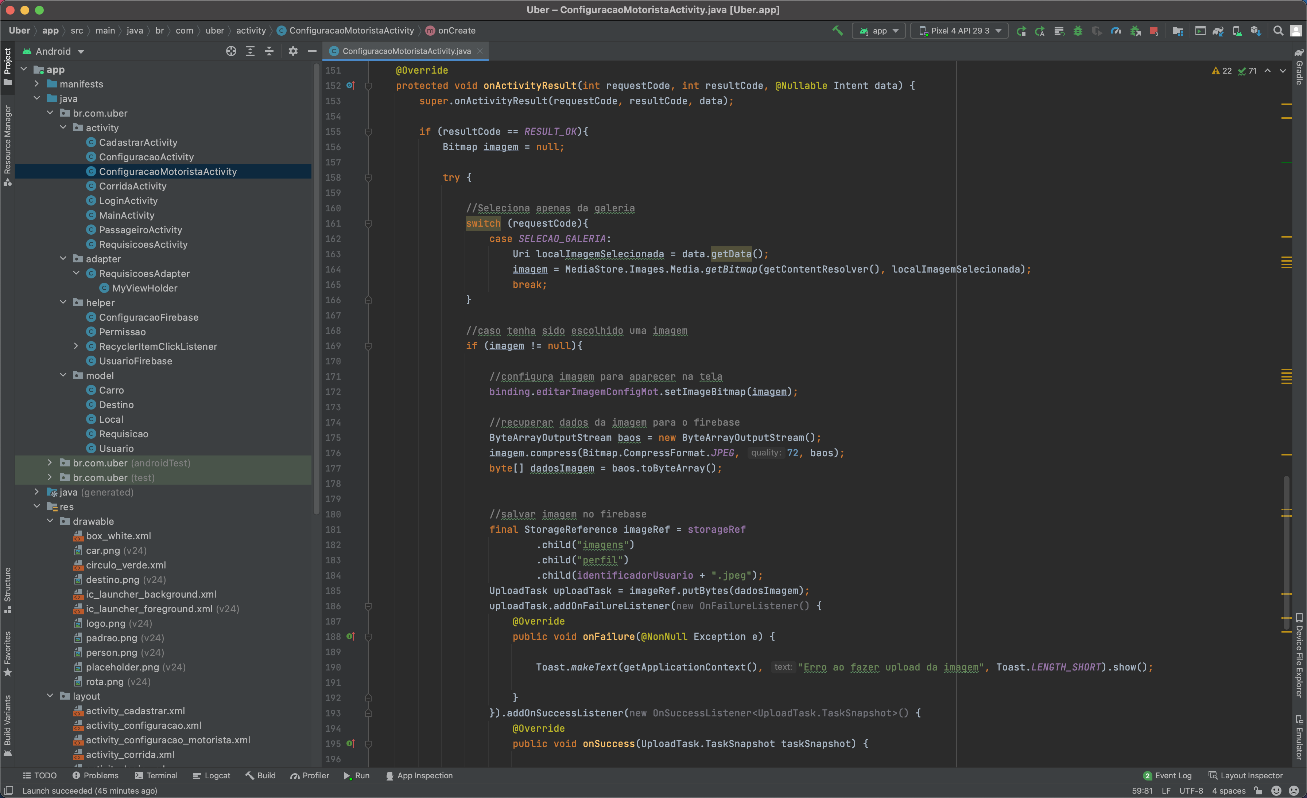Open the Profiler tool tab
Screen dimensions: 1307x798
click(x=310, y=776)
